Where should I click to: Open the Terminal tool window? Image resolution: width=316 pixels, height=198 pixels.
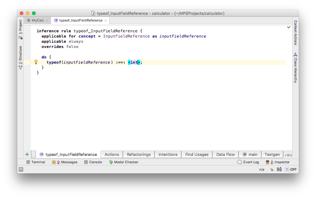click(x=36, y=162)
